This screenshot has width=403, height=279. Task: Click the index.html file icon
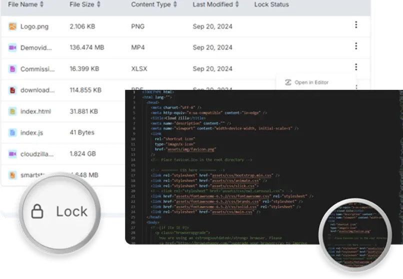tap(12, 111)
